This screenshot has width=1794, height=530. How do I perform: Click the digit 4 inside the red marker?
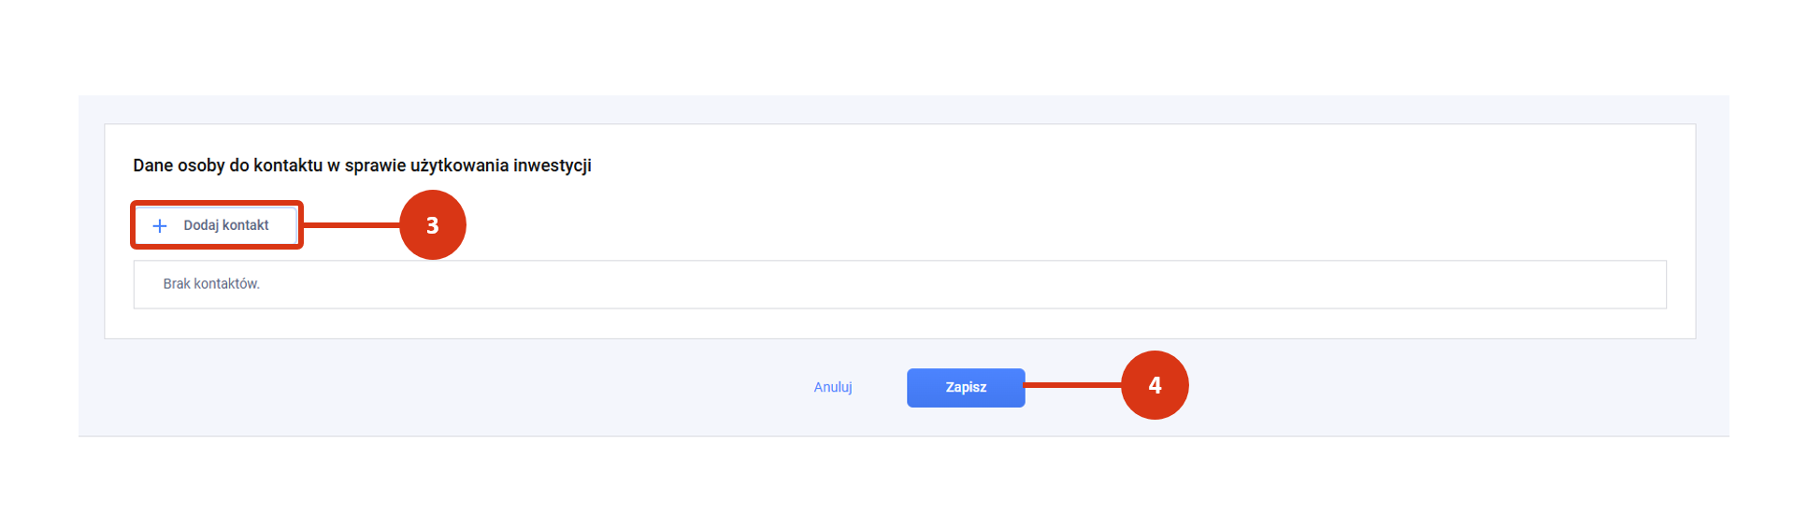point(1155,385)
